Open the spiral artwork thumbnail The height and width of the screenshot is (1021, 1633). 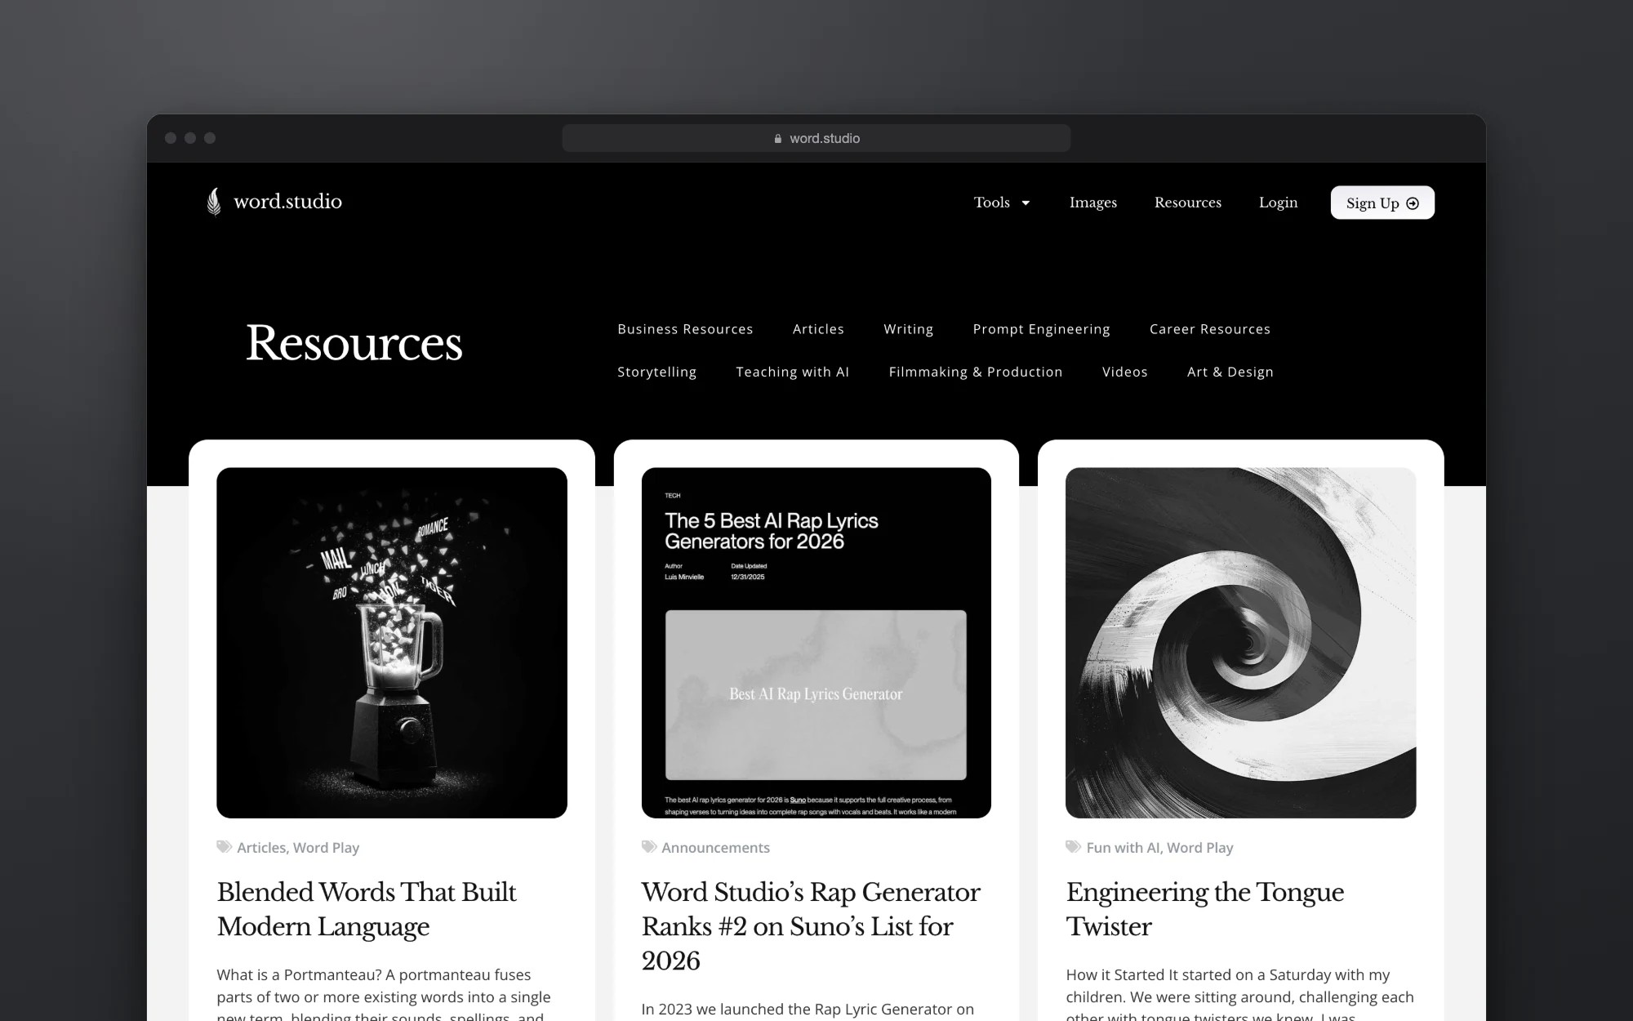point(1241,643)
